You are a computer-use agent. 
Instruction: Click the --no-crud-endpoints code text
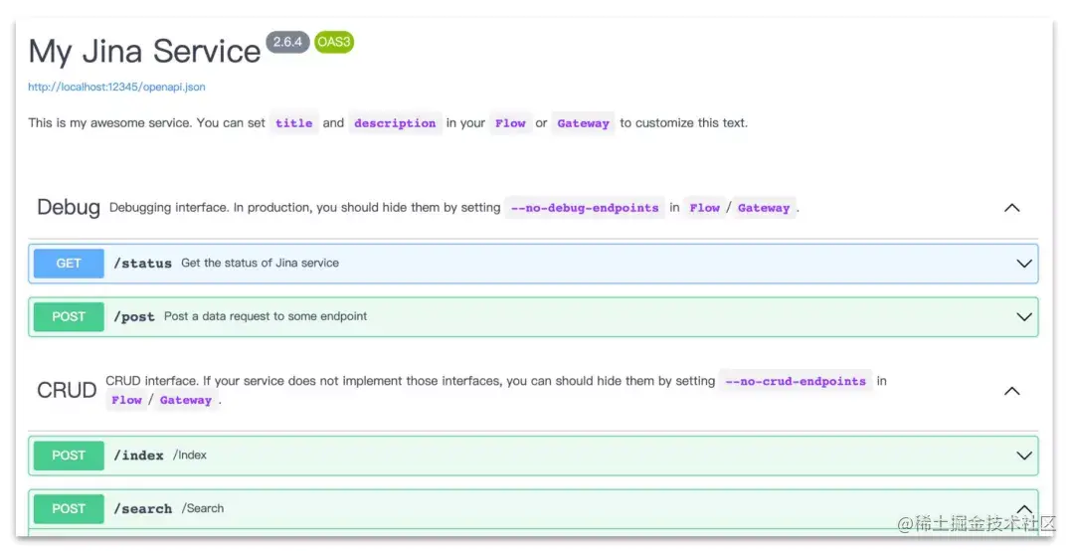coord(796,381)
